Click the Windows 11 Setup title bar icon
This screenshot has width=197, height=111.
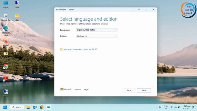coord(57,10)
